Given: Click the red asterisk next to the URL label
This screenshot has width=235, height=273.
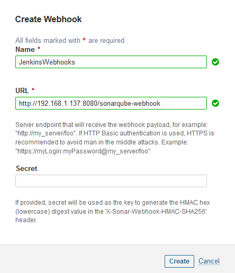Looking at the screenshot, I should tap(33, 89).
